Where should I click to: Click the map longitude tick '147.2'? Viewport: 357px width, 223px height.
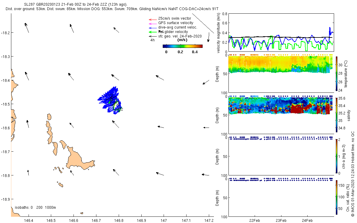(x=209, y=221)
